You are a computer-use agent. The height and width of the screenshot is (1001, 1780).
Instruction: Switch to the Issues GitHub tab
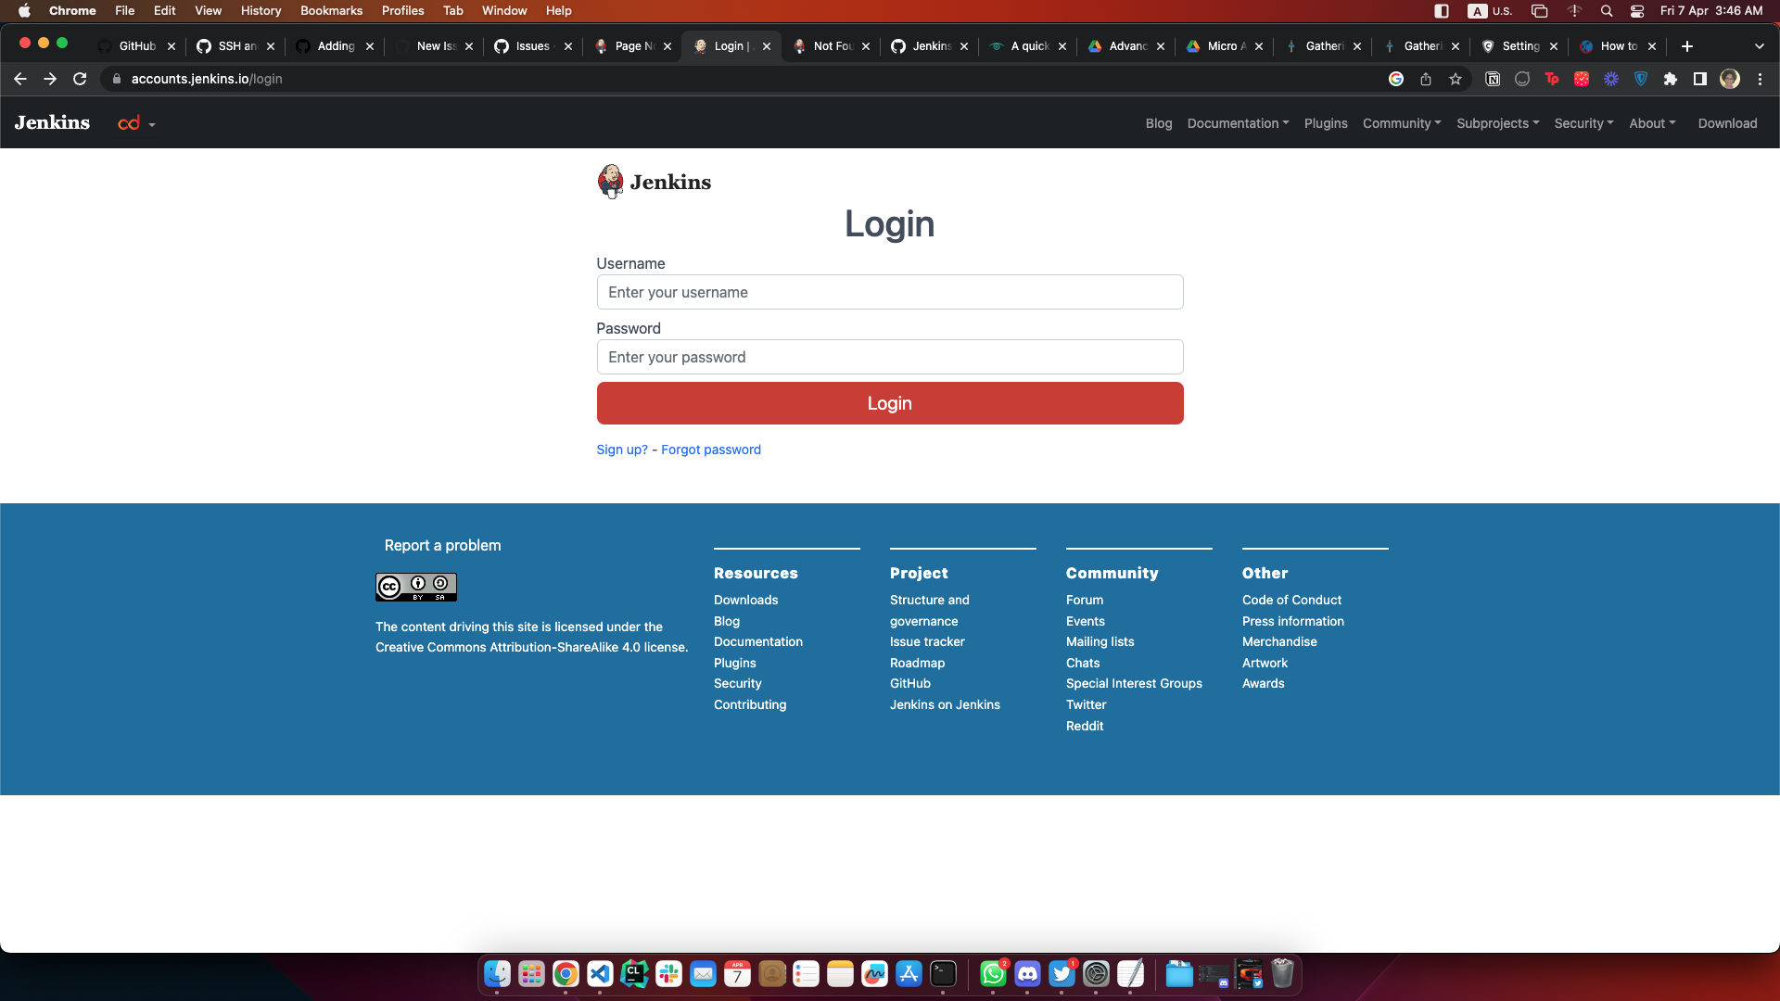coord(532,46)
